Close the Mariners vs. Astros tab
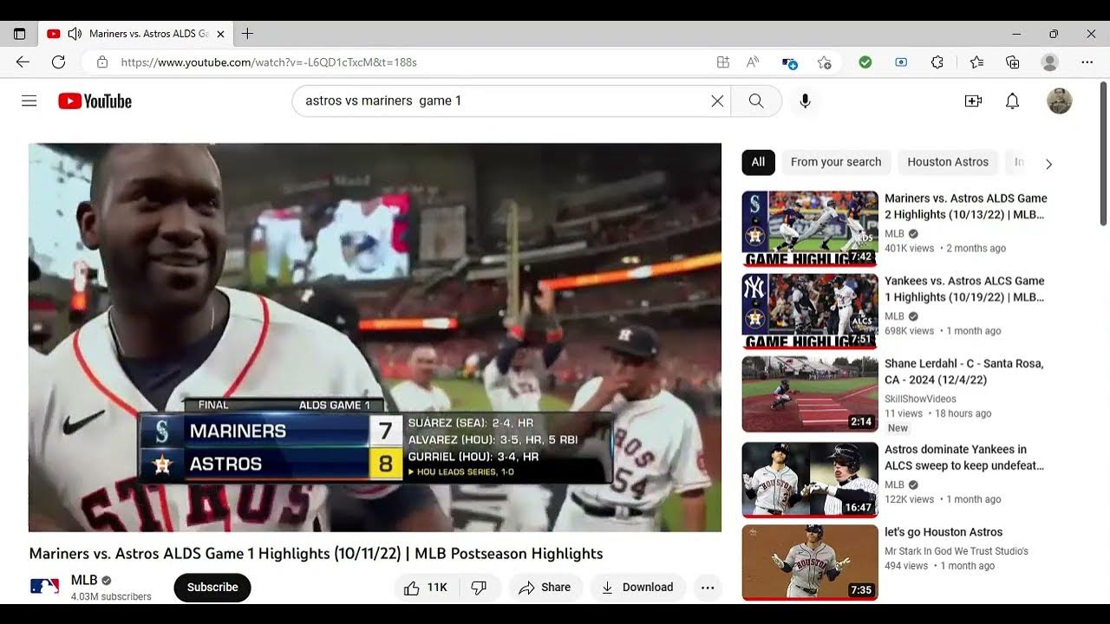The width and height of the screenshot is (1110, 624). 220,34
